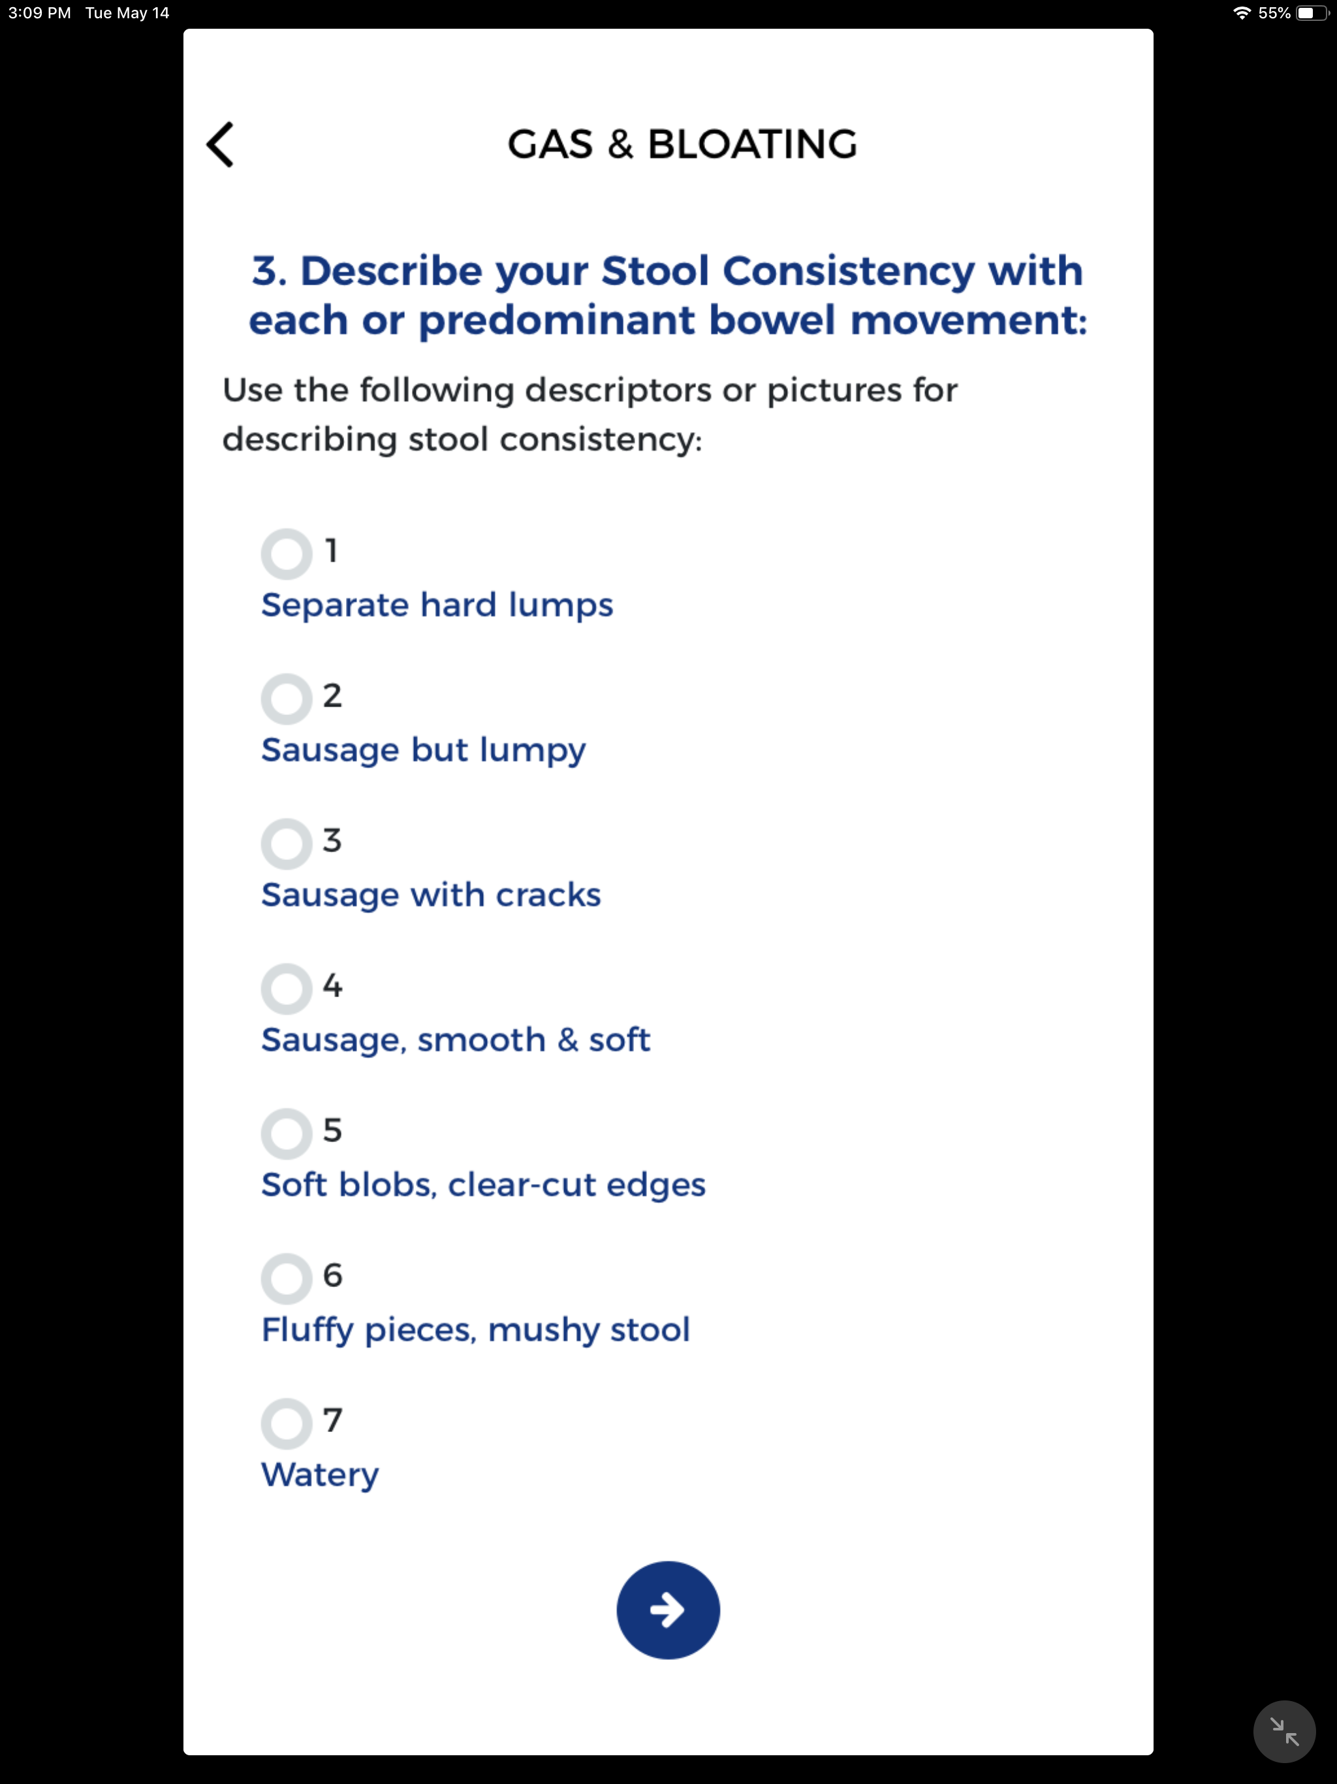Tap the option 6 radio circle
This screenshot has width=1337, height=1784.
(x=287, y=1277)
